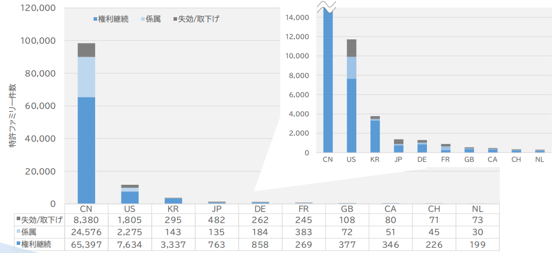
Task: Click the light blue segment of main CN bar
Action: pos(86,77)
